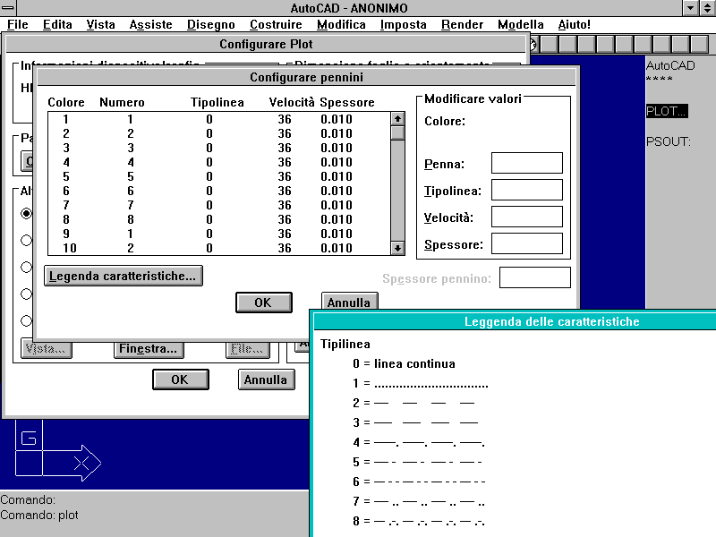716x537 pixels.
Task: Focus the Penna input field
Action: click(x=527, y=163)
